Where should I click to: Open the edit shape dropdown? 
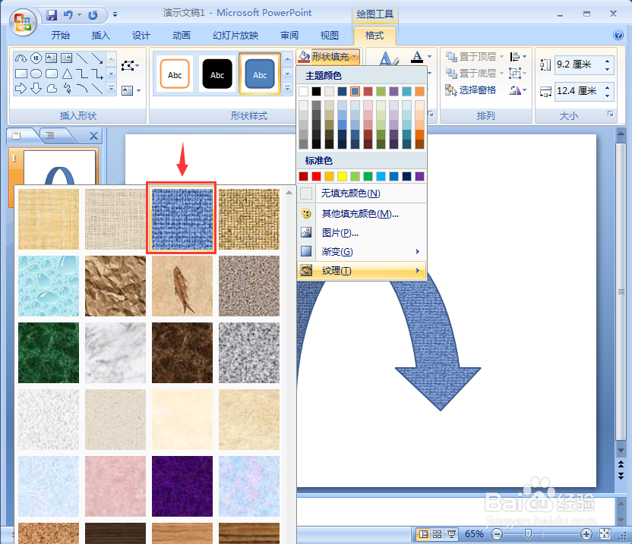pyautogui.click(x=130, y=66)
